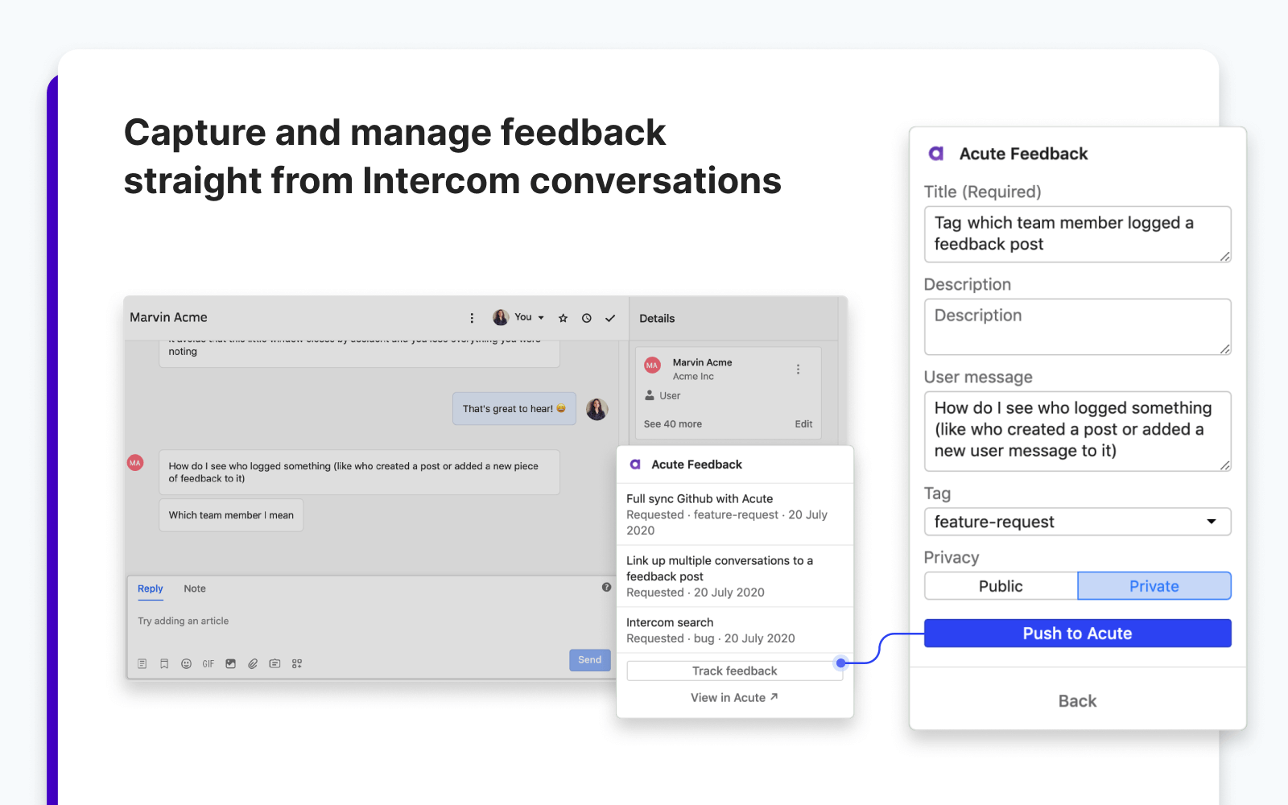Open the three-dot menu on the Marvin Acme details card
This screenshot has width=1288, height=805.
coord(798,369)
